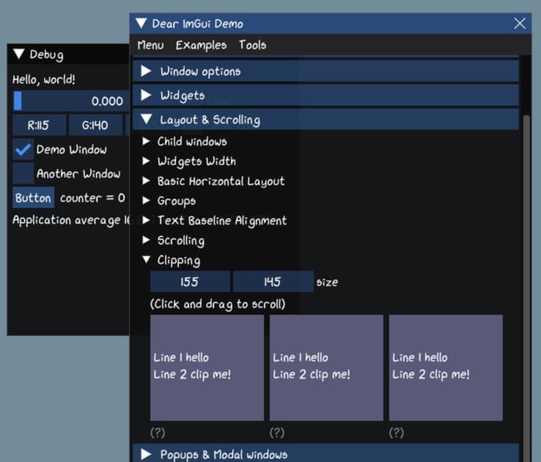Viewport: 541px width, 462px height.
Task: Click the (?) under middle clipping box
Action: pos(277,433)
